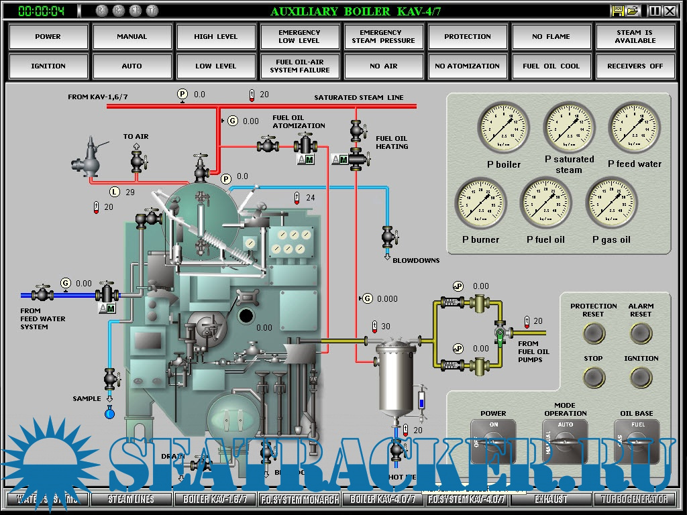Switch MODE OPERATION selector between auto/manual
This screenshot has width=687, height=515.
(x=565, y=441)
